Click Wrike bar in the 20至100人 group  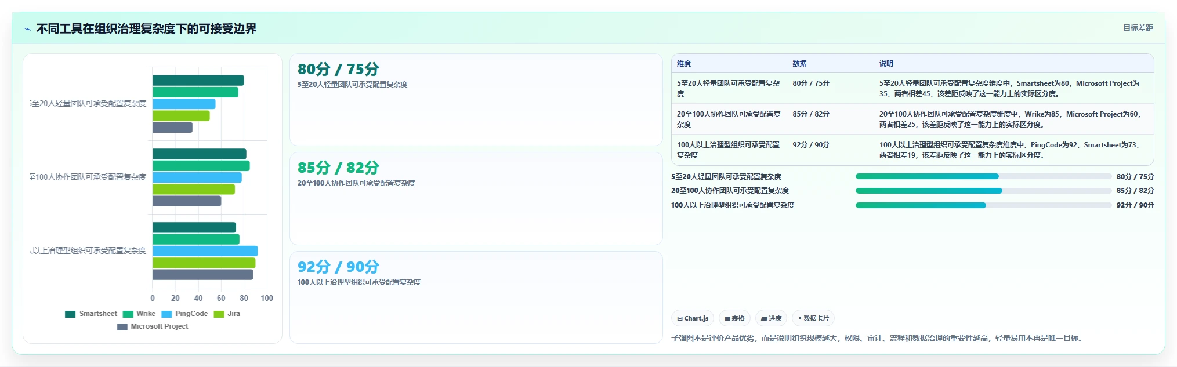point(201,166)
